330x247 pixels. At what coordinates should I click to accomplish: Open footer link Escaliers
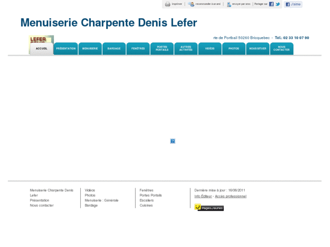coord(147,200)
